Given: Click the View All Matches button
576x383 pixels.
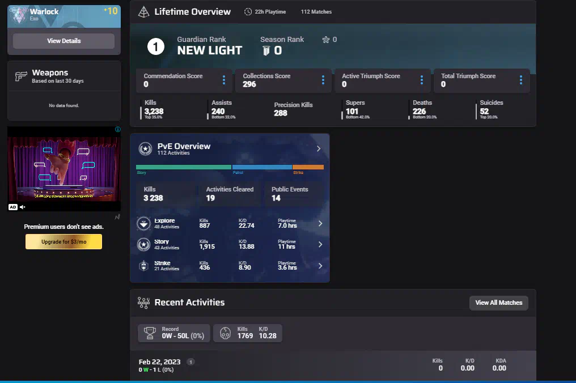Looking at the screenshot, I should click(498, 303).
